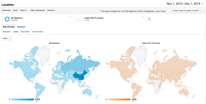This screenshot has height=104, width=206.
Task: Grab the All Sessions segment drag handle
Action: coord(3,19)
